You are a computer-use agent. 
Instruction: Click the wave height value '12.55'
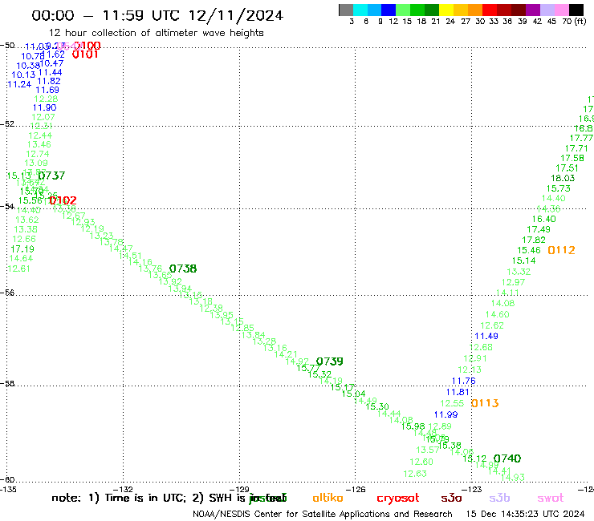tap(452, 404)
